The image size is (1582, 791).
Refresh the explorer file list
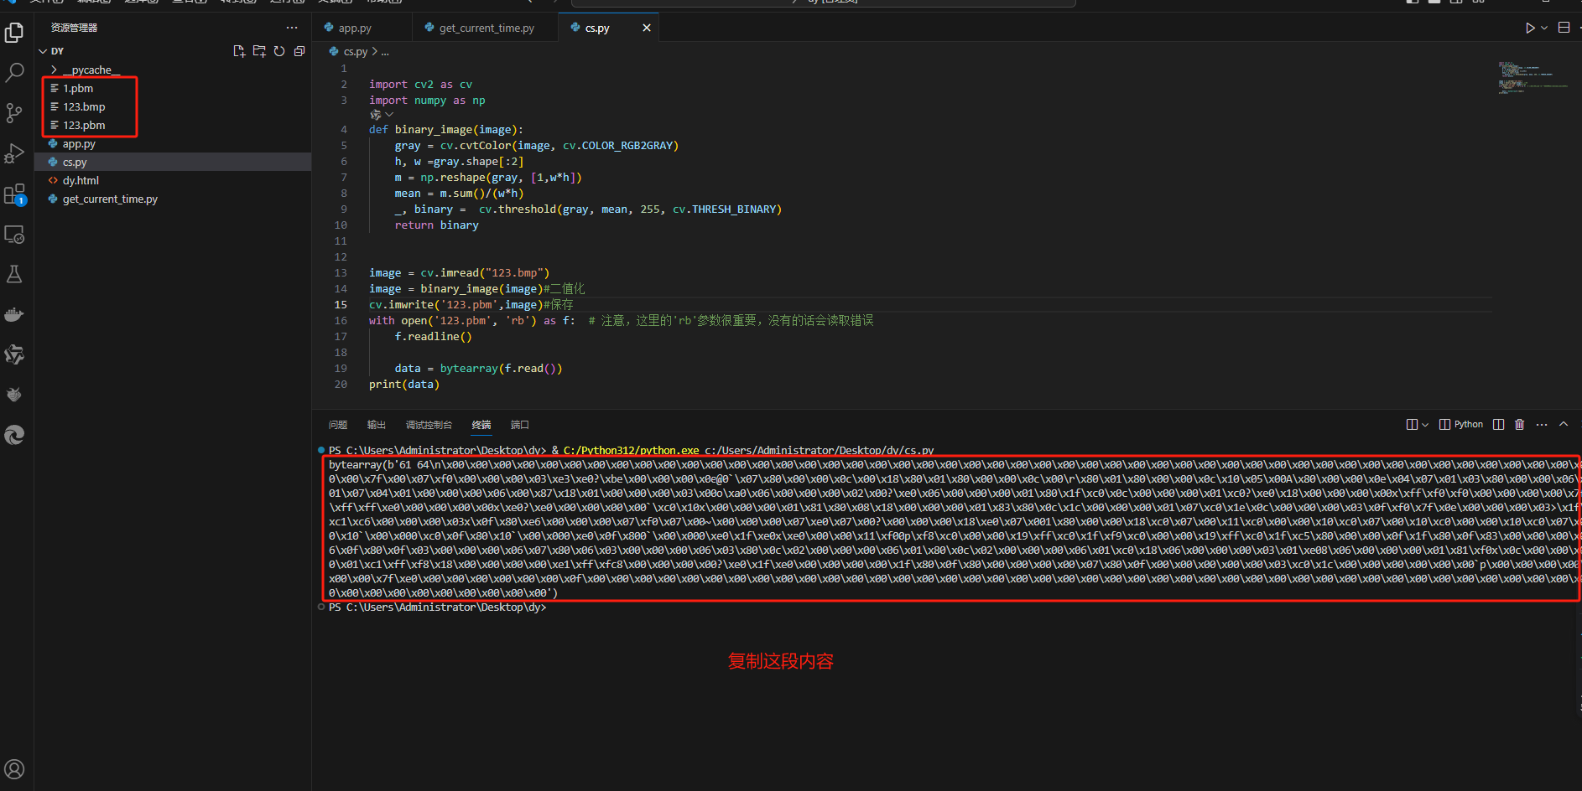pyautogui.click(x=279, y=51)
